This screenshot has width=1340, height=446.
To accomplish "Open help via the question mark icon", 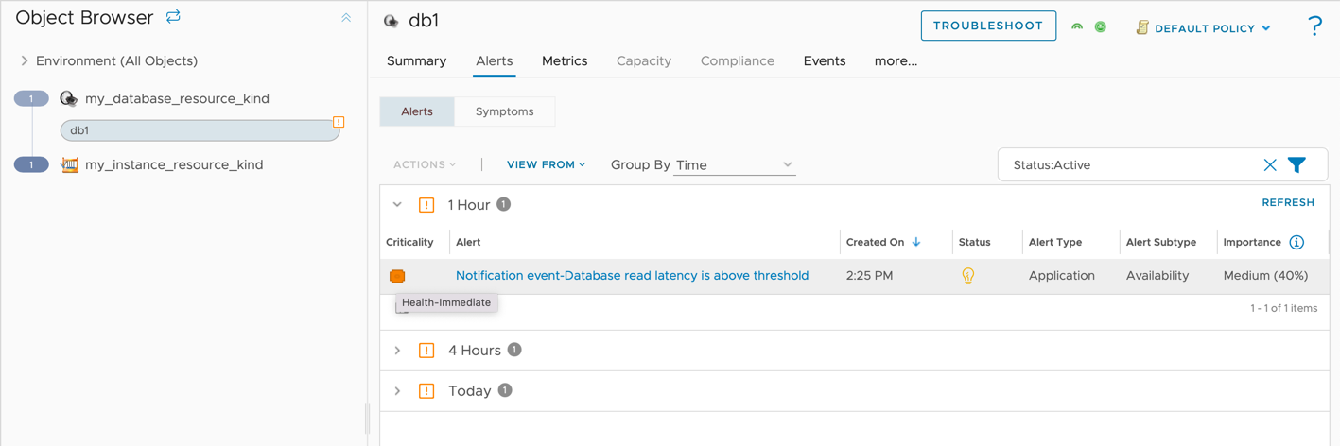I will (x=1314, y=26).
